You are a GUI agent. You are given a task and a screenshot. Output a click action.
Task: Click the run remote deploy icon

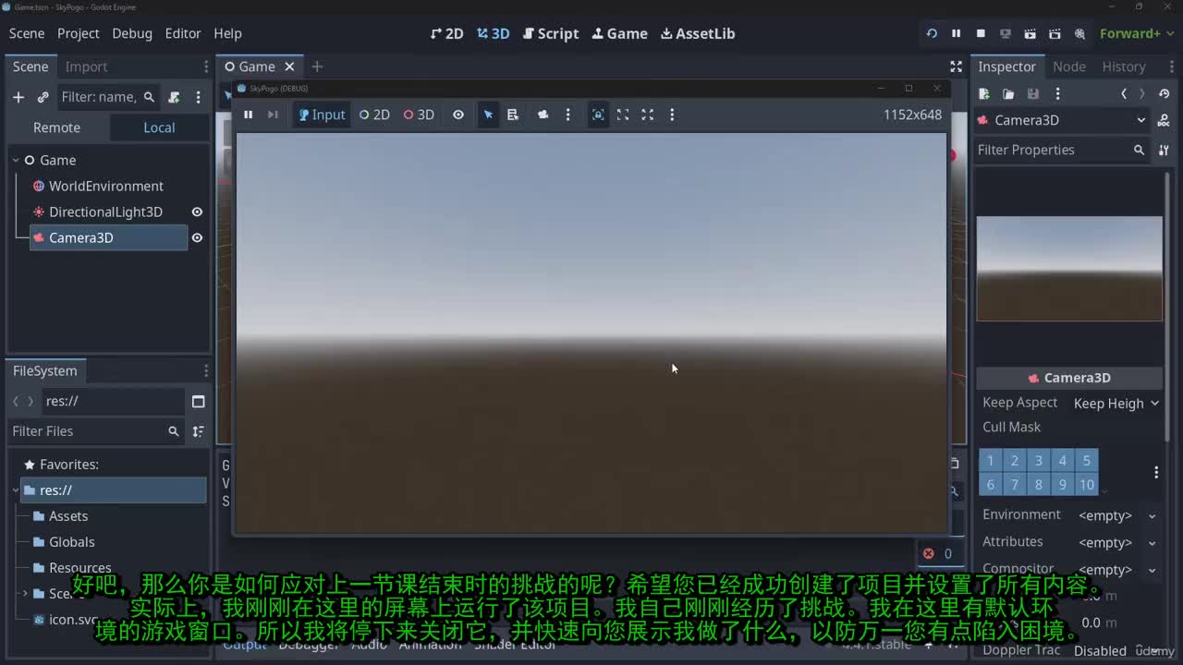tap(1006, 33)
